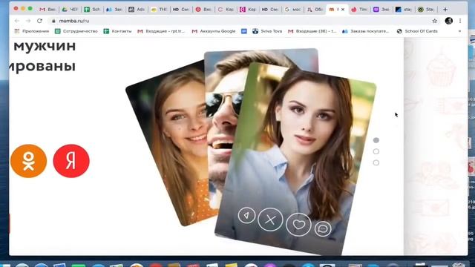Screen dimensions: 475x267
Task: Select the first filled slide indicator dot
Action: tap(376, 140)
